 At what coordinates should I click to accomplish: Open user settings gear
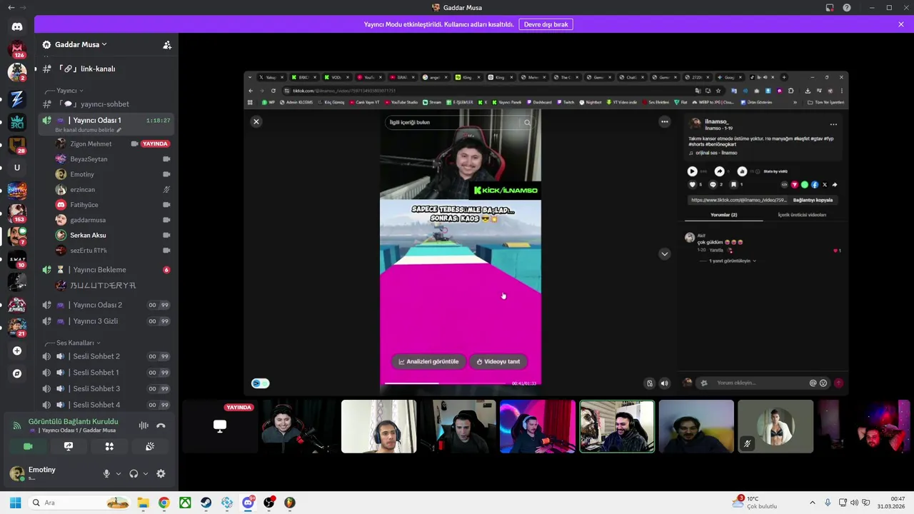tap(161, 473)
